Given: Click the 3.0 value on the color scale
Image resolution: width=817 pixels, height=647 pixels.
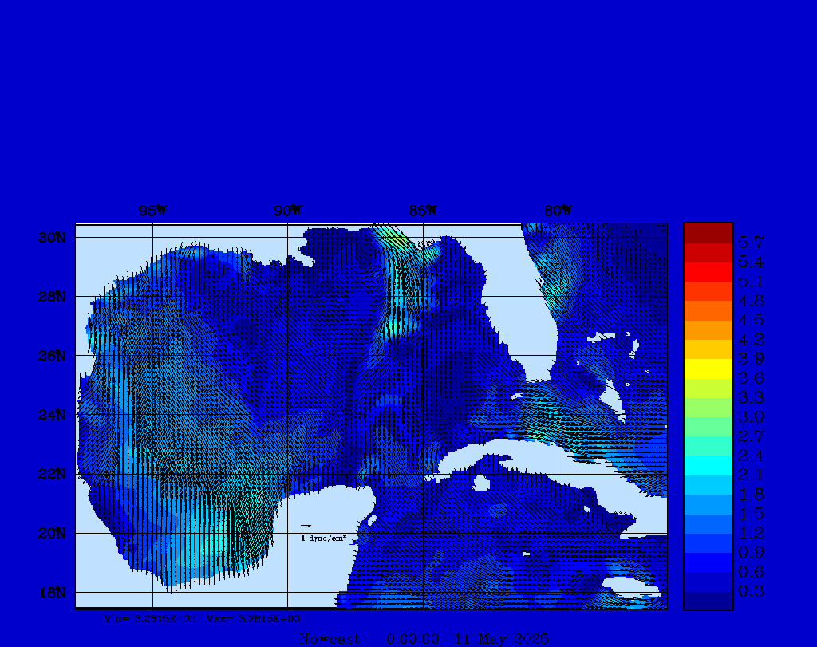Looking at the screenshot, I should (x=751, y=417).
